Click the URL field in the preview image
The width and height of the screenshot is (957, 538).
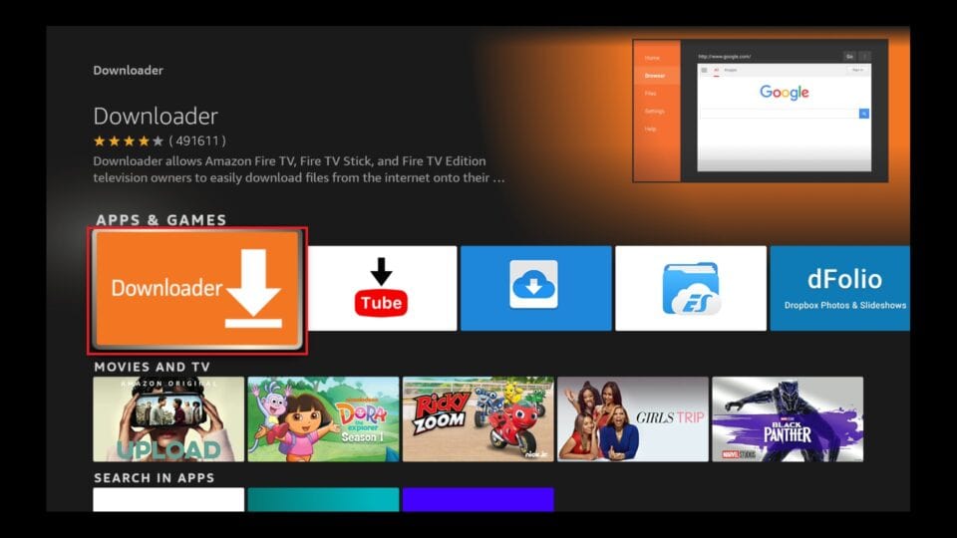[x=768, y=56]
